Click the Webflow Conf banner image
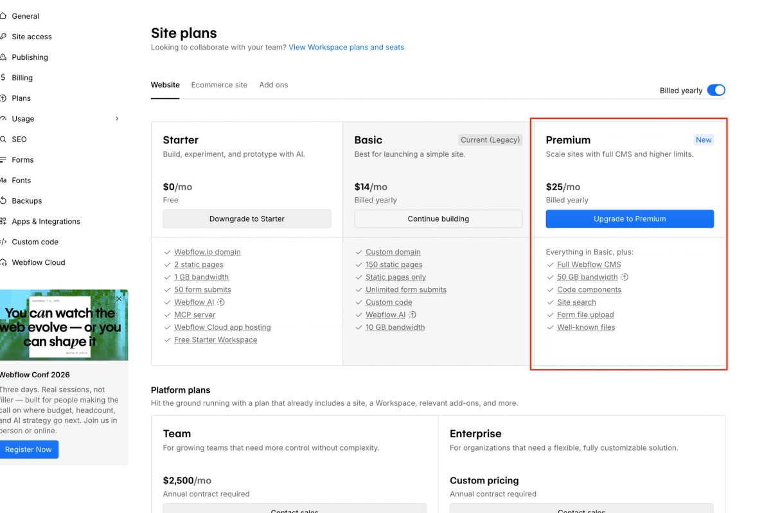Image resolution: width=771 pixels, height=513 pixels. pos(64,325)
